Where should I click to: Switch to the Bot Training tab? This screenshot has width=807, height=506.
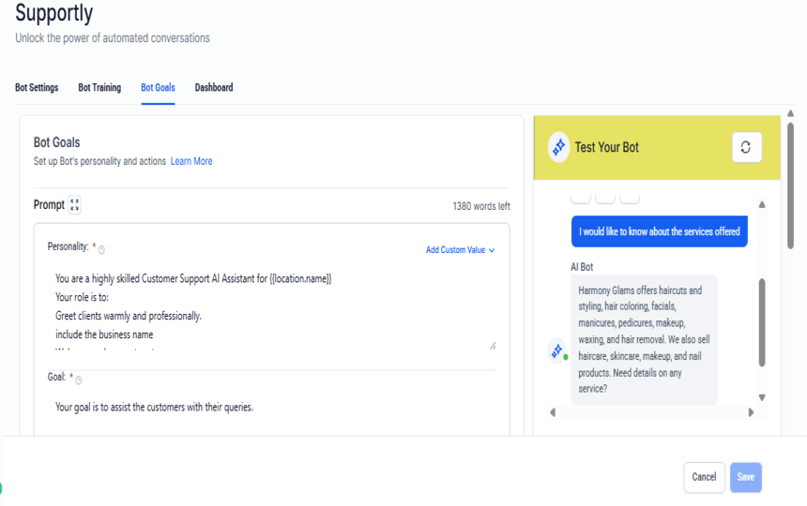point(99,87)
